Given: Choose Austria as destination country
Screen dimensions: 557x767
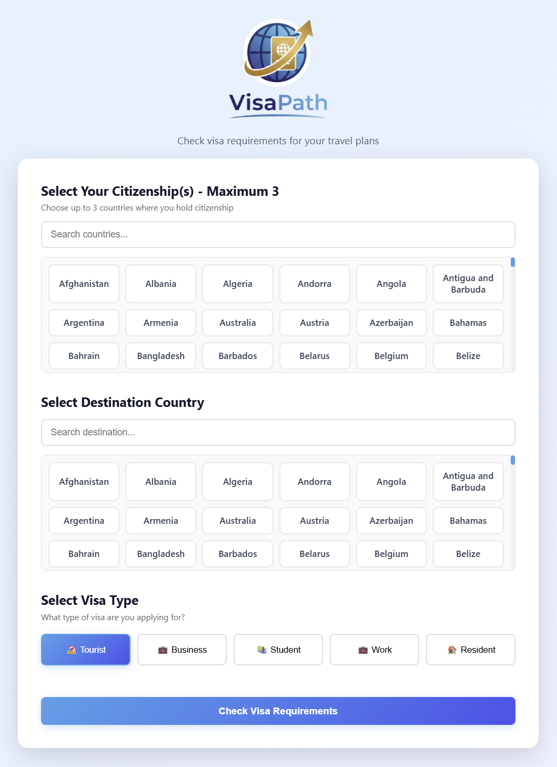Looking at the screenshot, I should pos(315,521).
